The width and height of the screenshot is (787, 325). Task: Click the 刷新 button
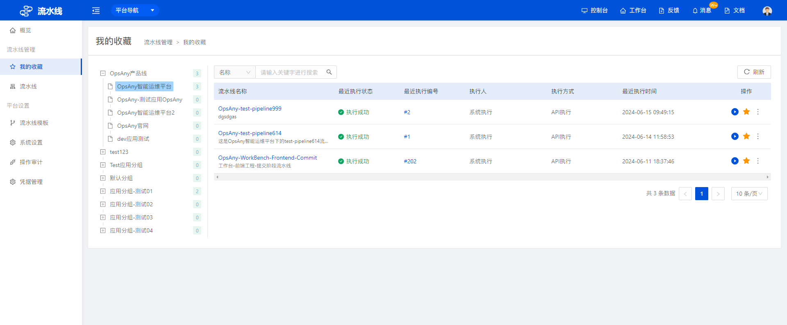point(754,72)
